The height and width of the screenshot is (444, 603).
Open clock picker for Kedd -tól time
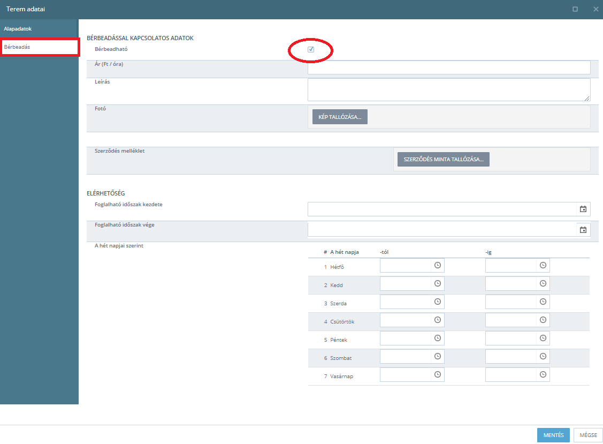[x=438, y=283]
